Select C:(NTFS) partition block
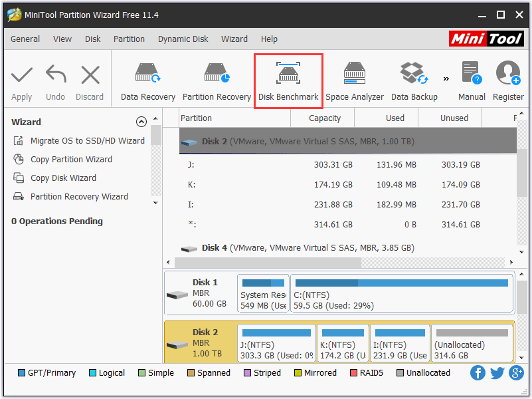 [x=402, y=293]
